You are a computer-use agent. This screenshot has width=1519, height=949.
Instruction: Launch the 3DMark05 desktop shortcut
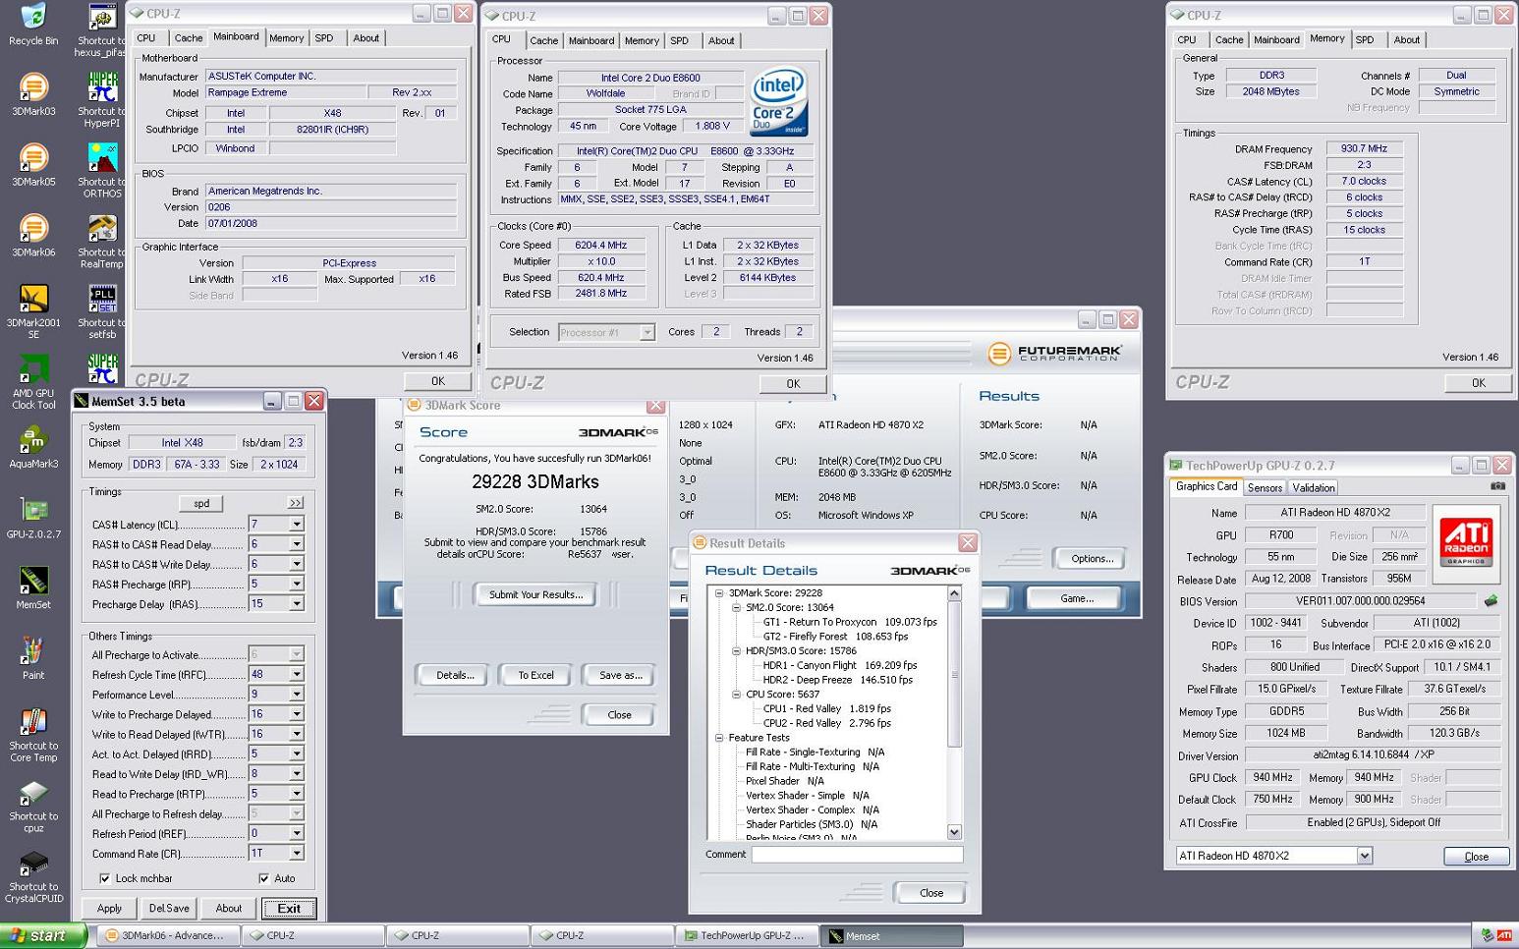pyautogui.click(x=33, y=166)
